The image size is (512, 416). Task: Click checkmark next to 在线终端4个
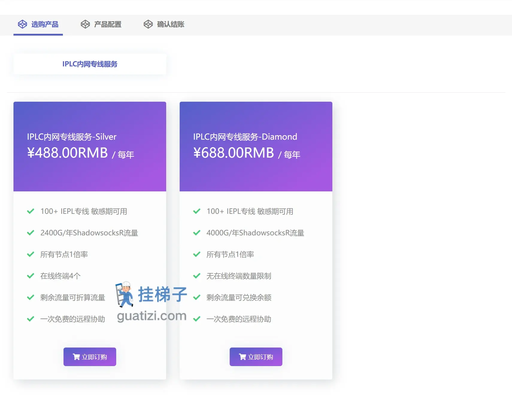[x=31, y=276]
